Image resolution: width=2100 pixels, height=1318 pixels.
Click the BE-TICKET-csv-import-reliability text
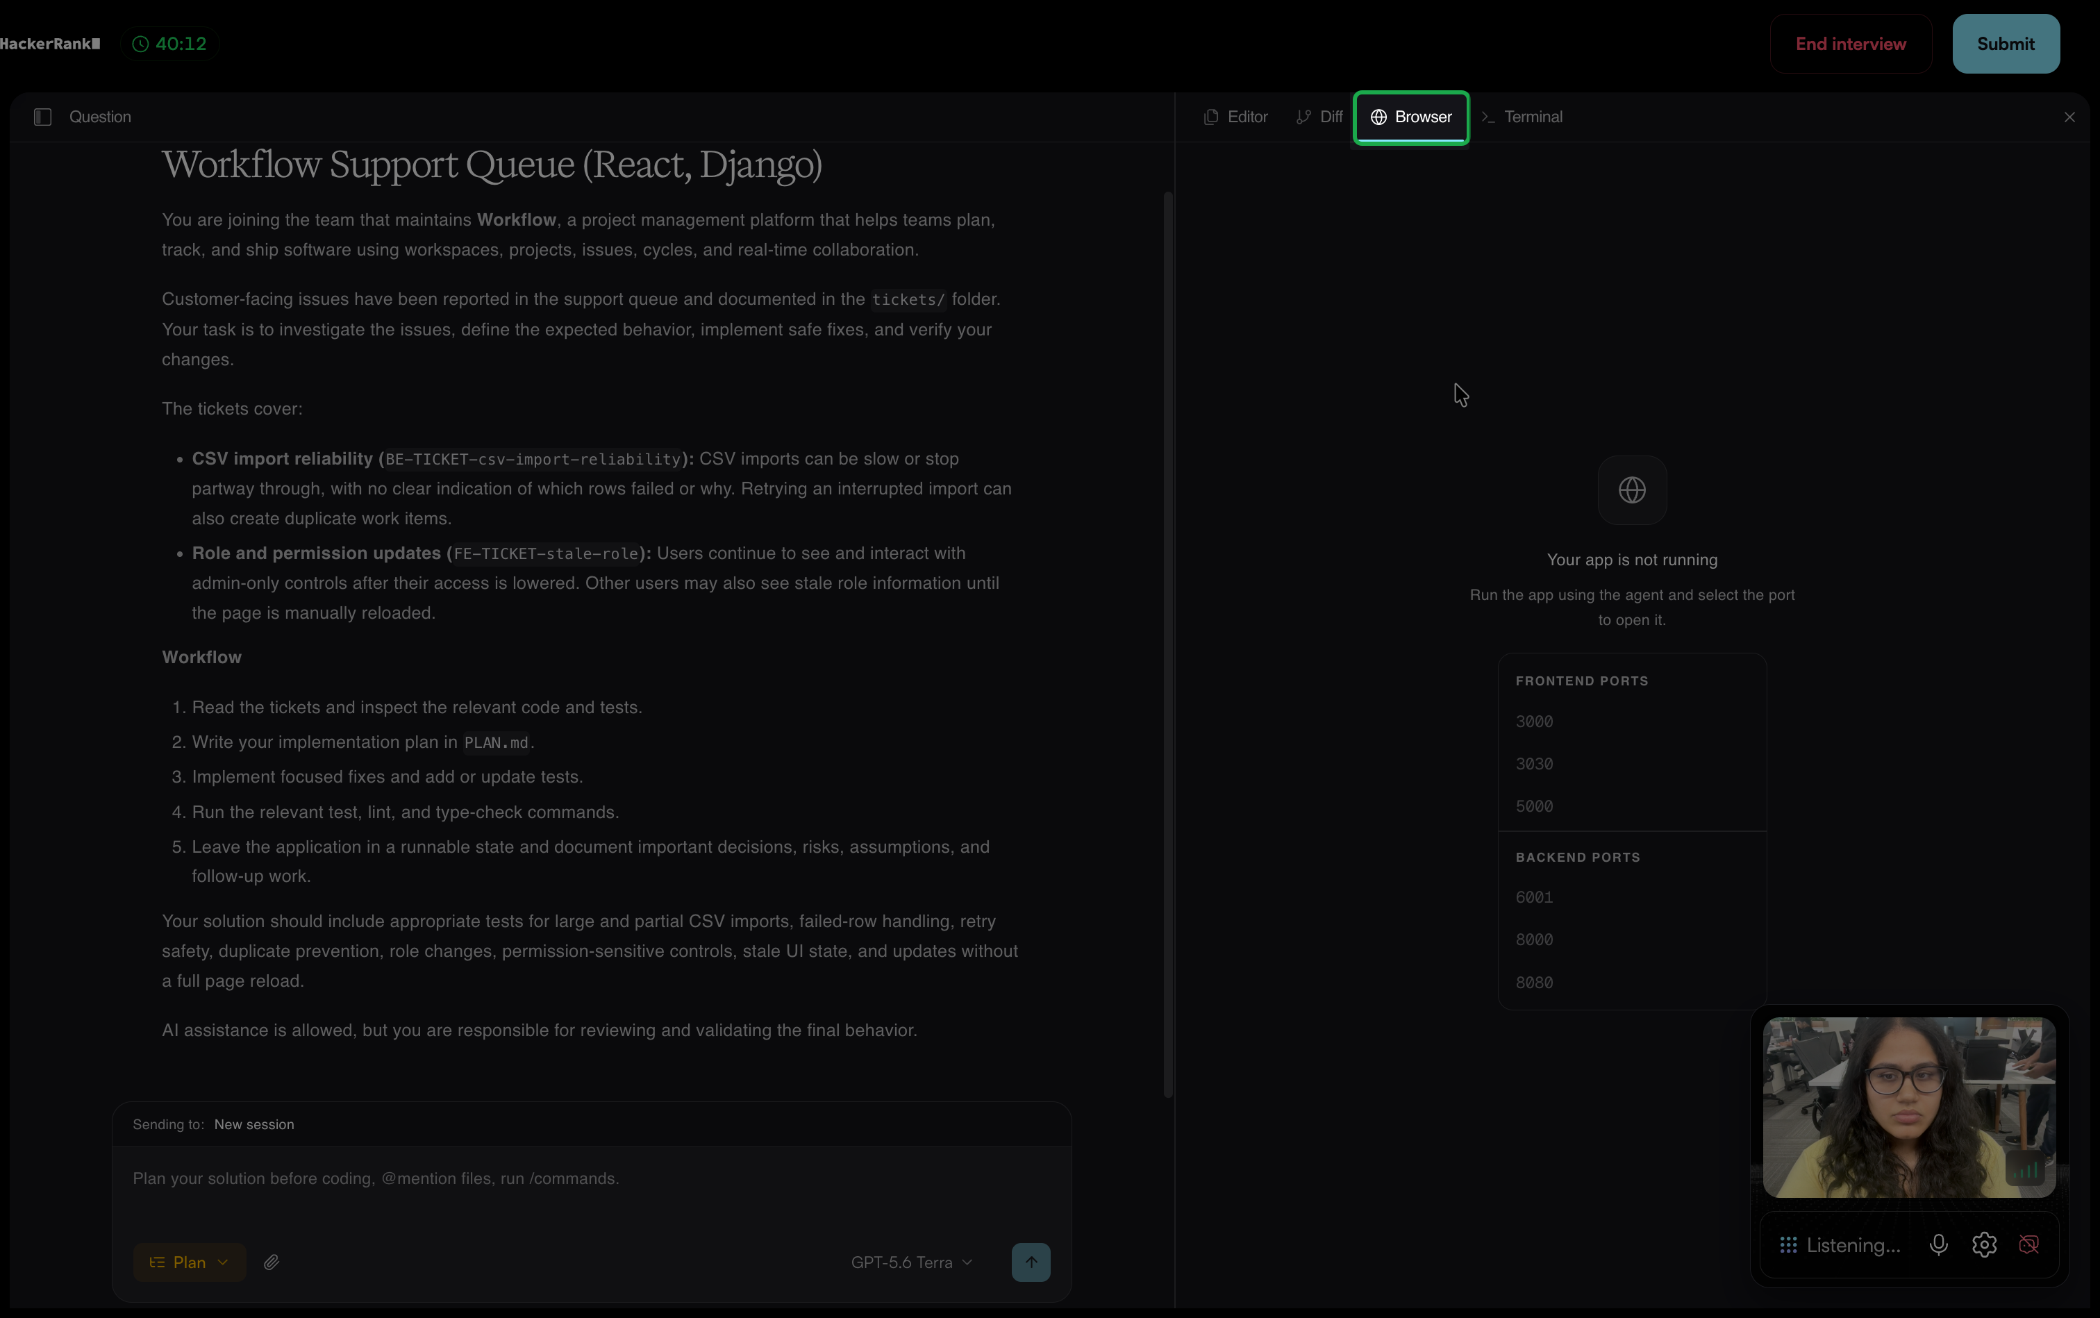pyautogui.click(x=533, y=460)
